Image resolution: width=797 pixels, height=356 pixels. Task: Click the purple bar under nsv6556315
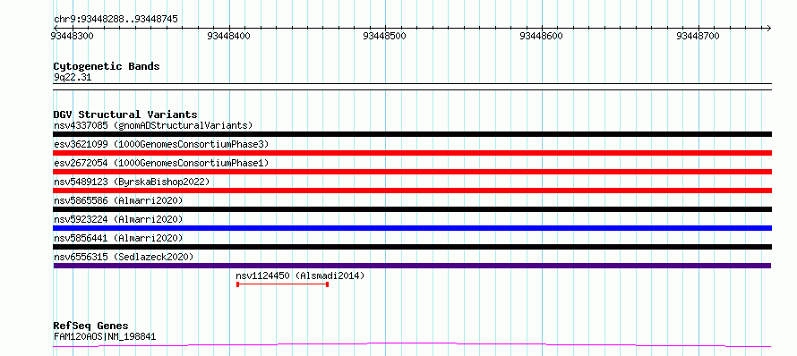[x=412, y=266]
